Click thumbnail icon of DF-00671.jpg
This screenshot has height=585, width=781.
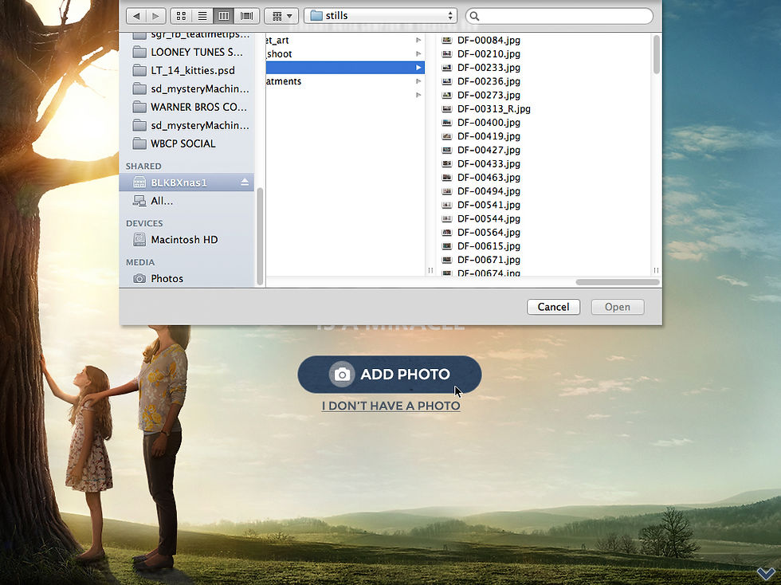tap(447, 260)
